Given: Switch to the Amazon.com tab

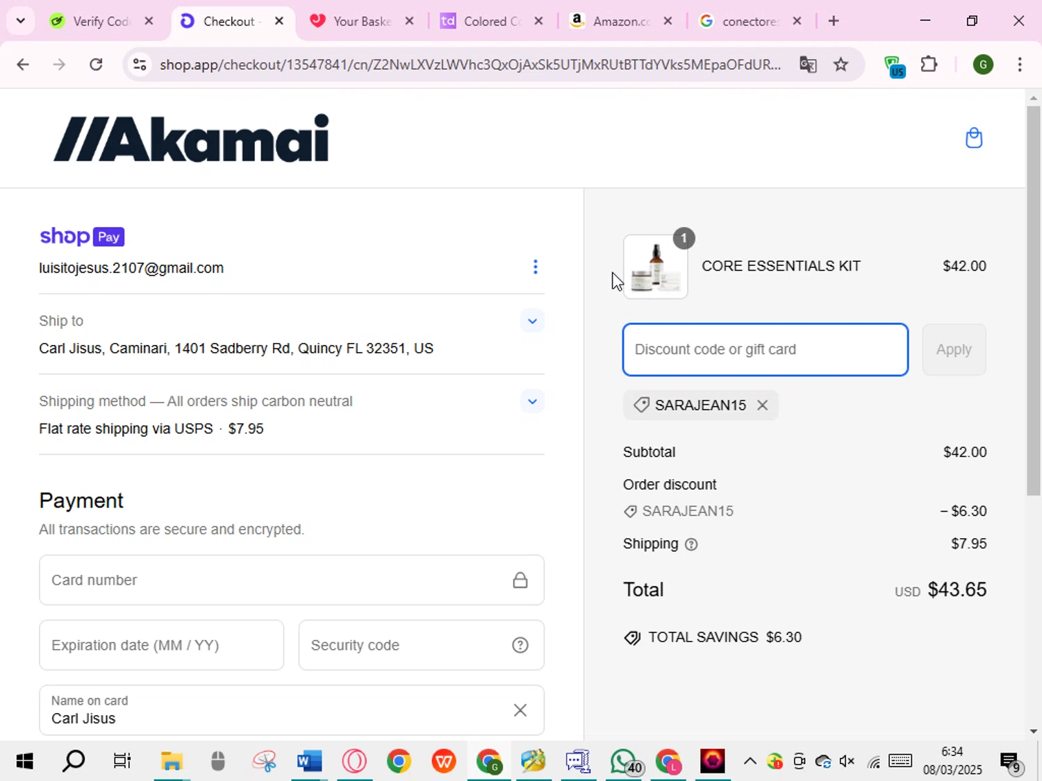Looking at the screenshot, I should [x=621, y=22].
